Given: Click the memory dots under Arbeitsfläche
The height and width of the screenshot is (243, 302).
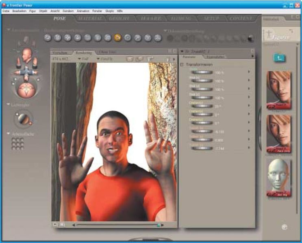Looking at the screenshot, I should (x=18, y=144).
